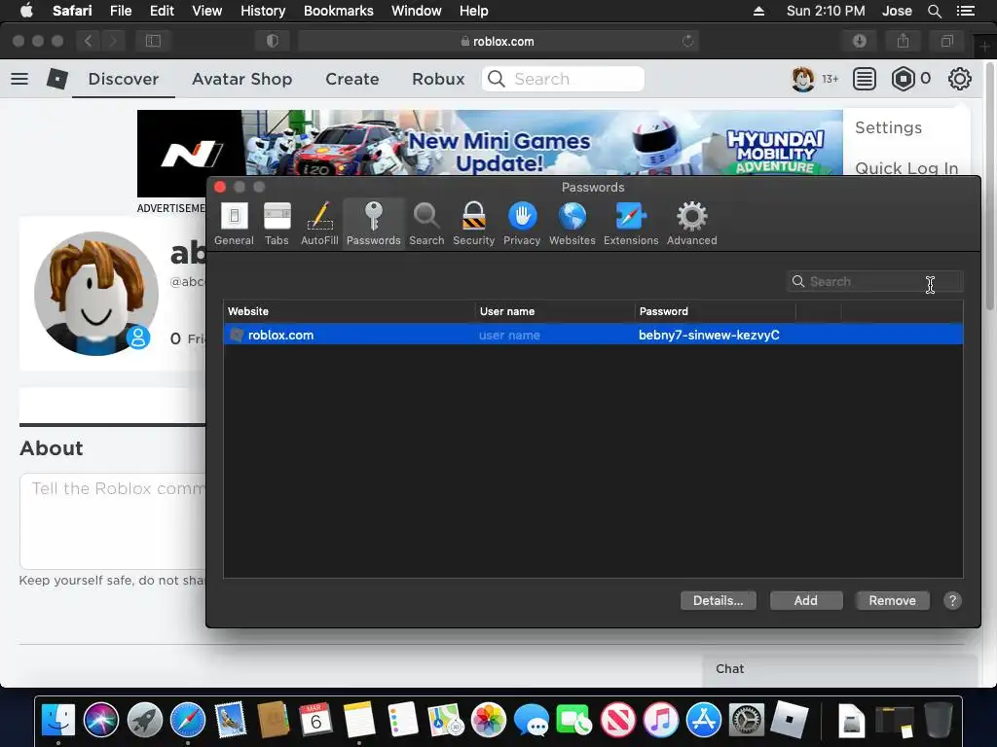
Task: Sort by the Website column header
Action: click(350, 311)
